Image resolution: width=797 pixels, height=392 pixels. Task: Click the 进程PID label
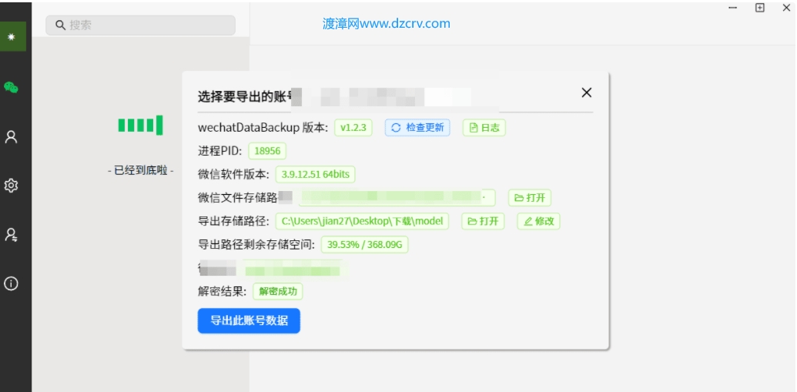pyautogui.click(x=219, y=151)
